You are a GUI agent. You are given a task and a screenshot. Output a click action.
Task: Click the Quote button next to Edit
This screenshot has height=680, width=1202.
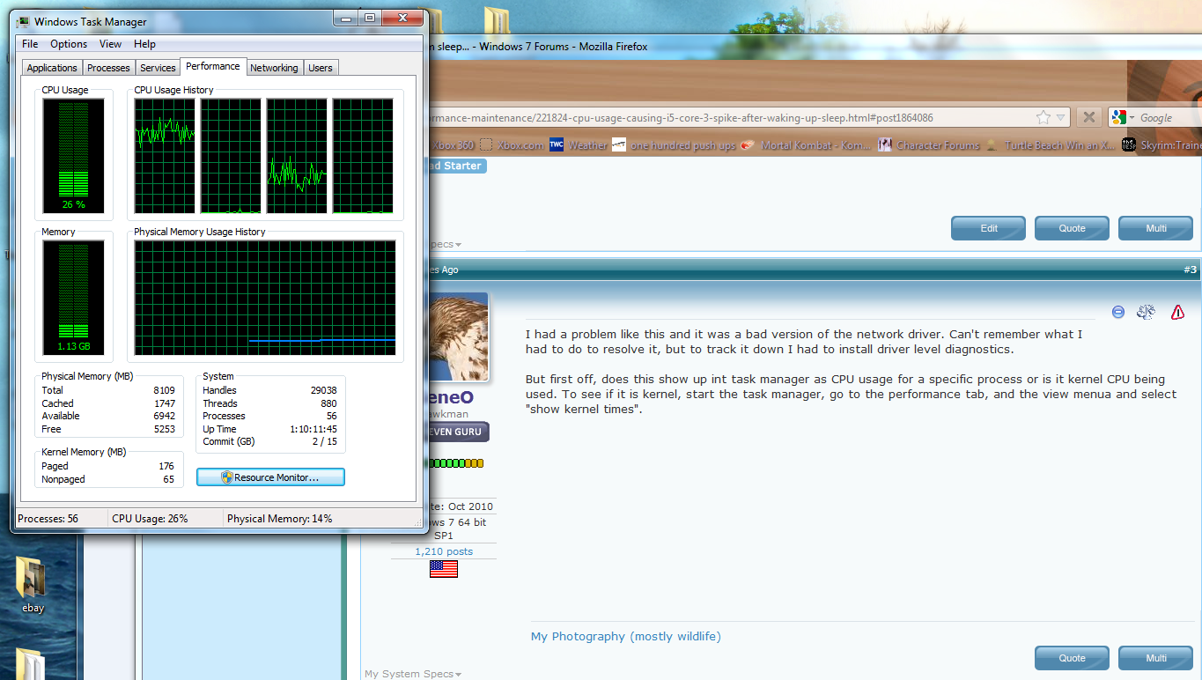(1072, 228)
